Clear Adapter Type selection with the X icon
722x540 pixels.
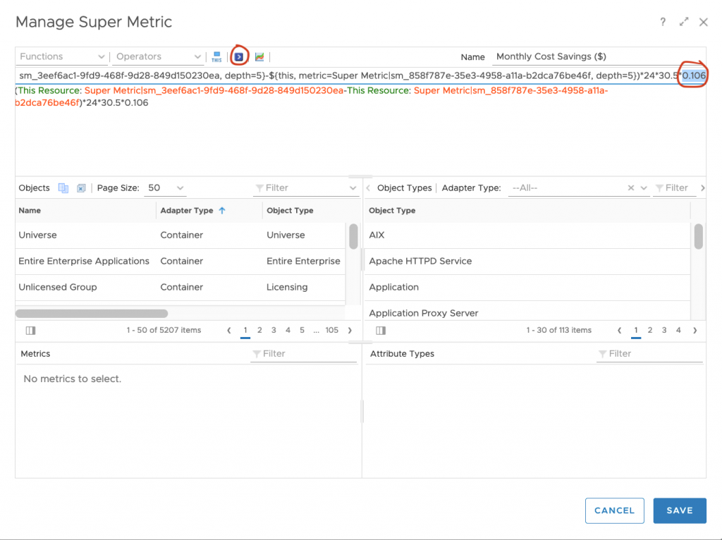tap(631, 188)
